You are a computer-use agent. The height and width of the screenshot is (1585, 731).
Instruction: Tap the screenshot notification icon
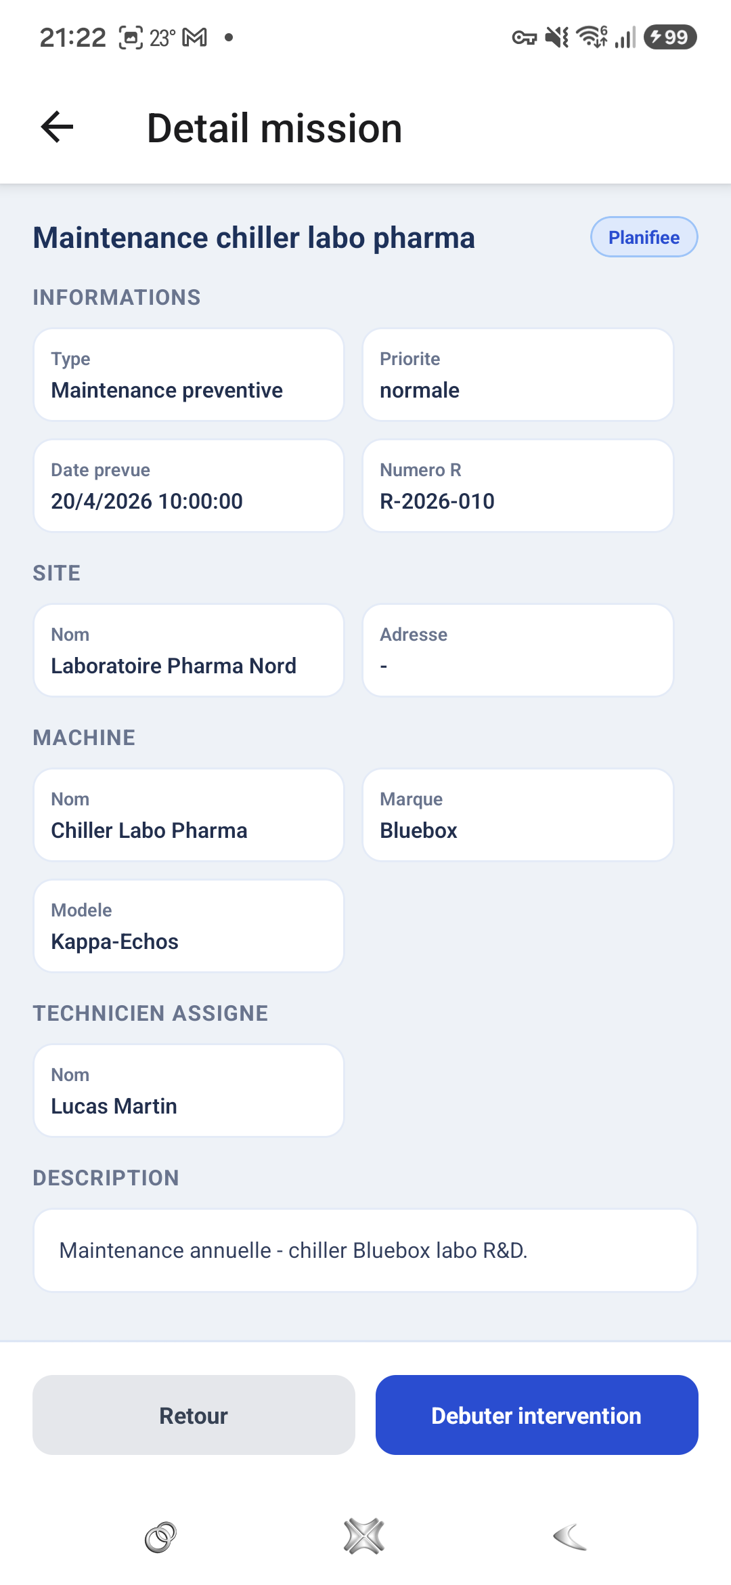131,37
